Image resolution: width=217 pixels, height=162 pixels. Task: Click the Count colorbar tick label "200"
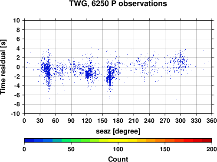pyautogui.click(x=212, y=149)
